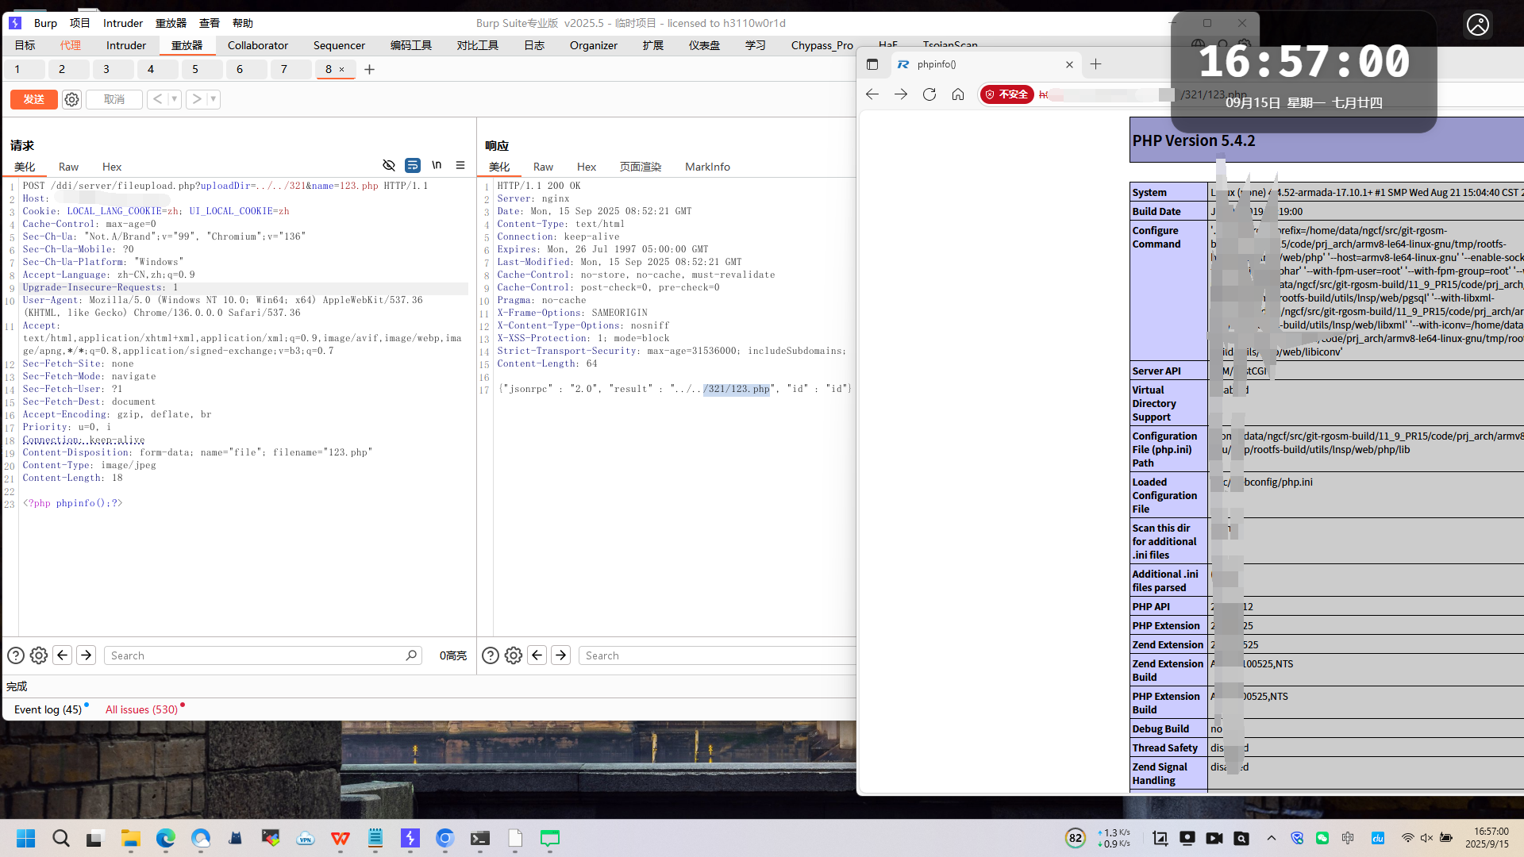
Task: Reload the phpinfo browser page
Action: click(929, 94)
